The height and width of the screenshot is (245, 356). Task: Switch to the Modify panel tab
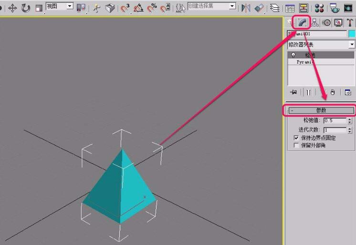click(303, 22)
